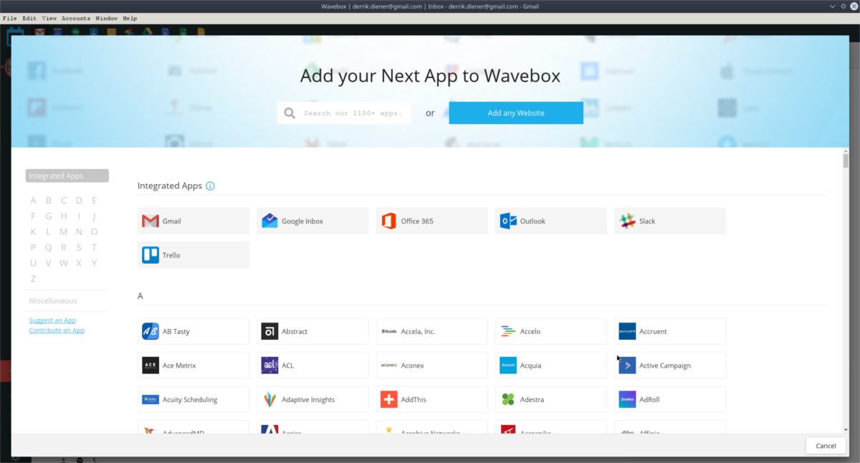Click the Add any Website button
The width and height of the screenshot is (860, 463).
[x=515, y=113]
